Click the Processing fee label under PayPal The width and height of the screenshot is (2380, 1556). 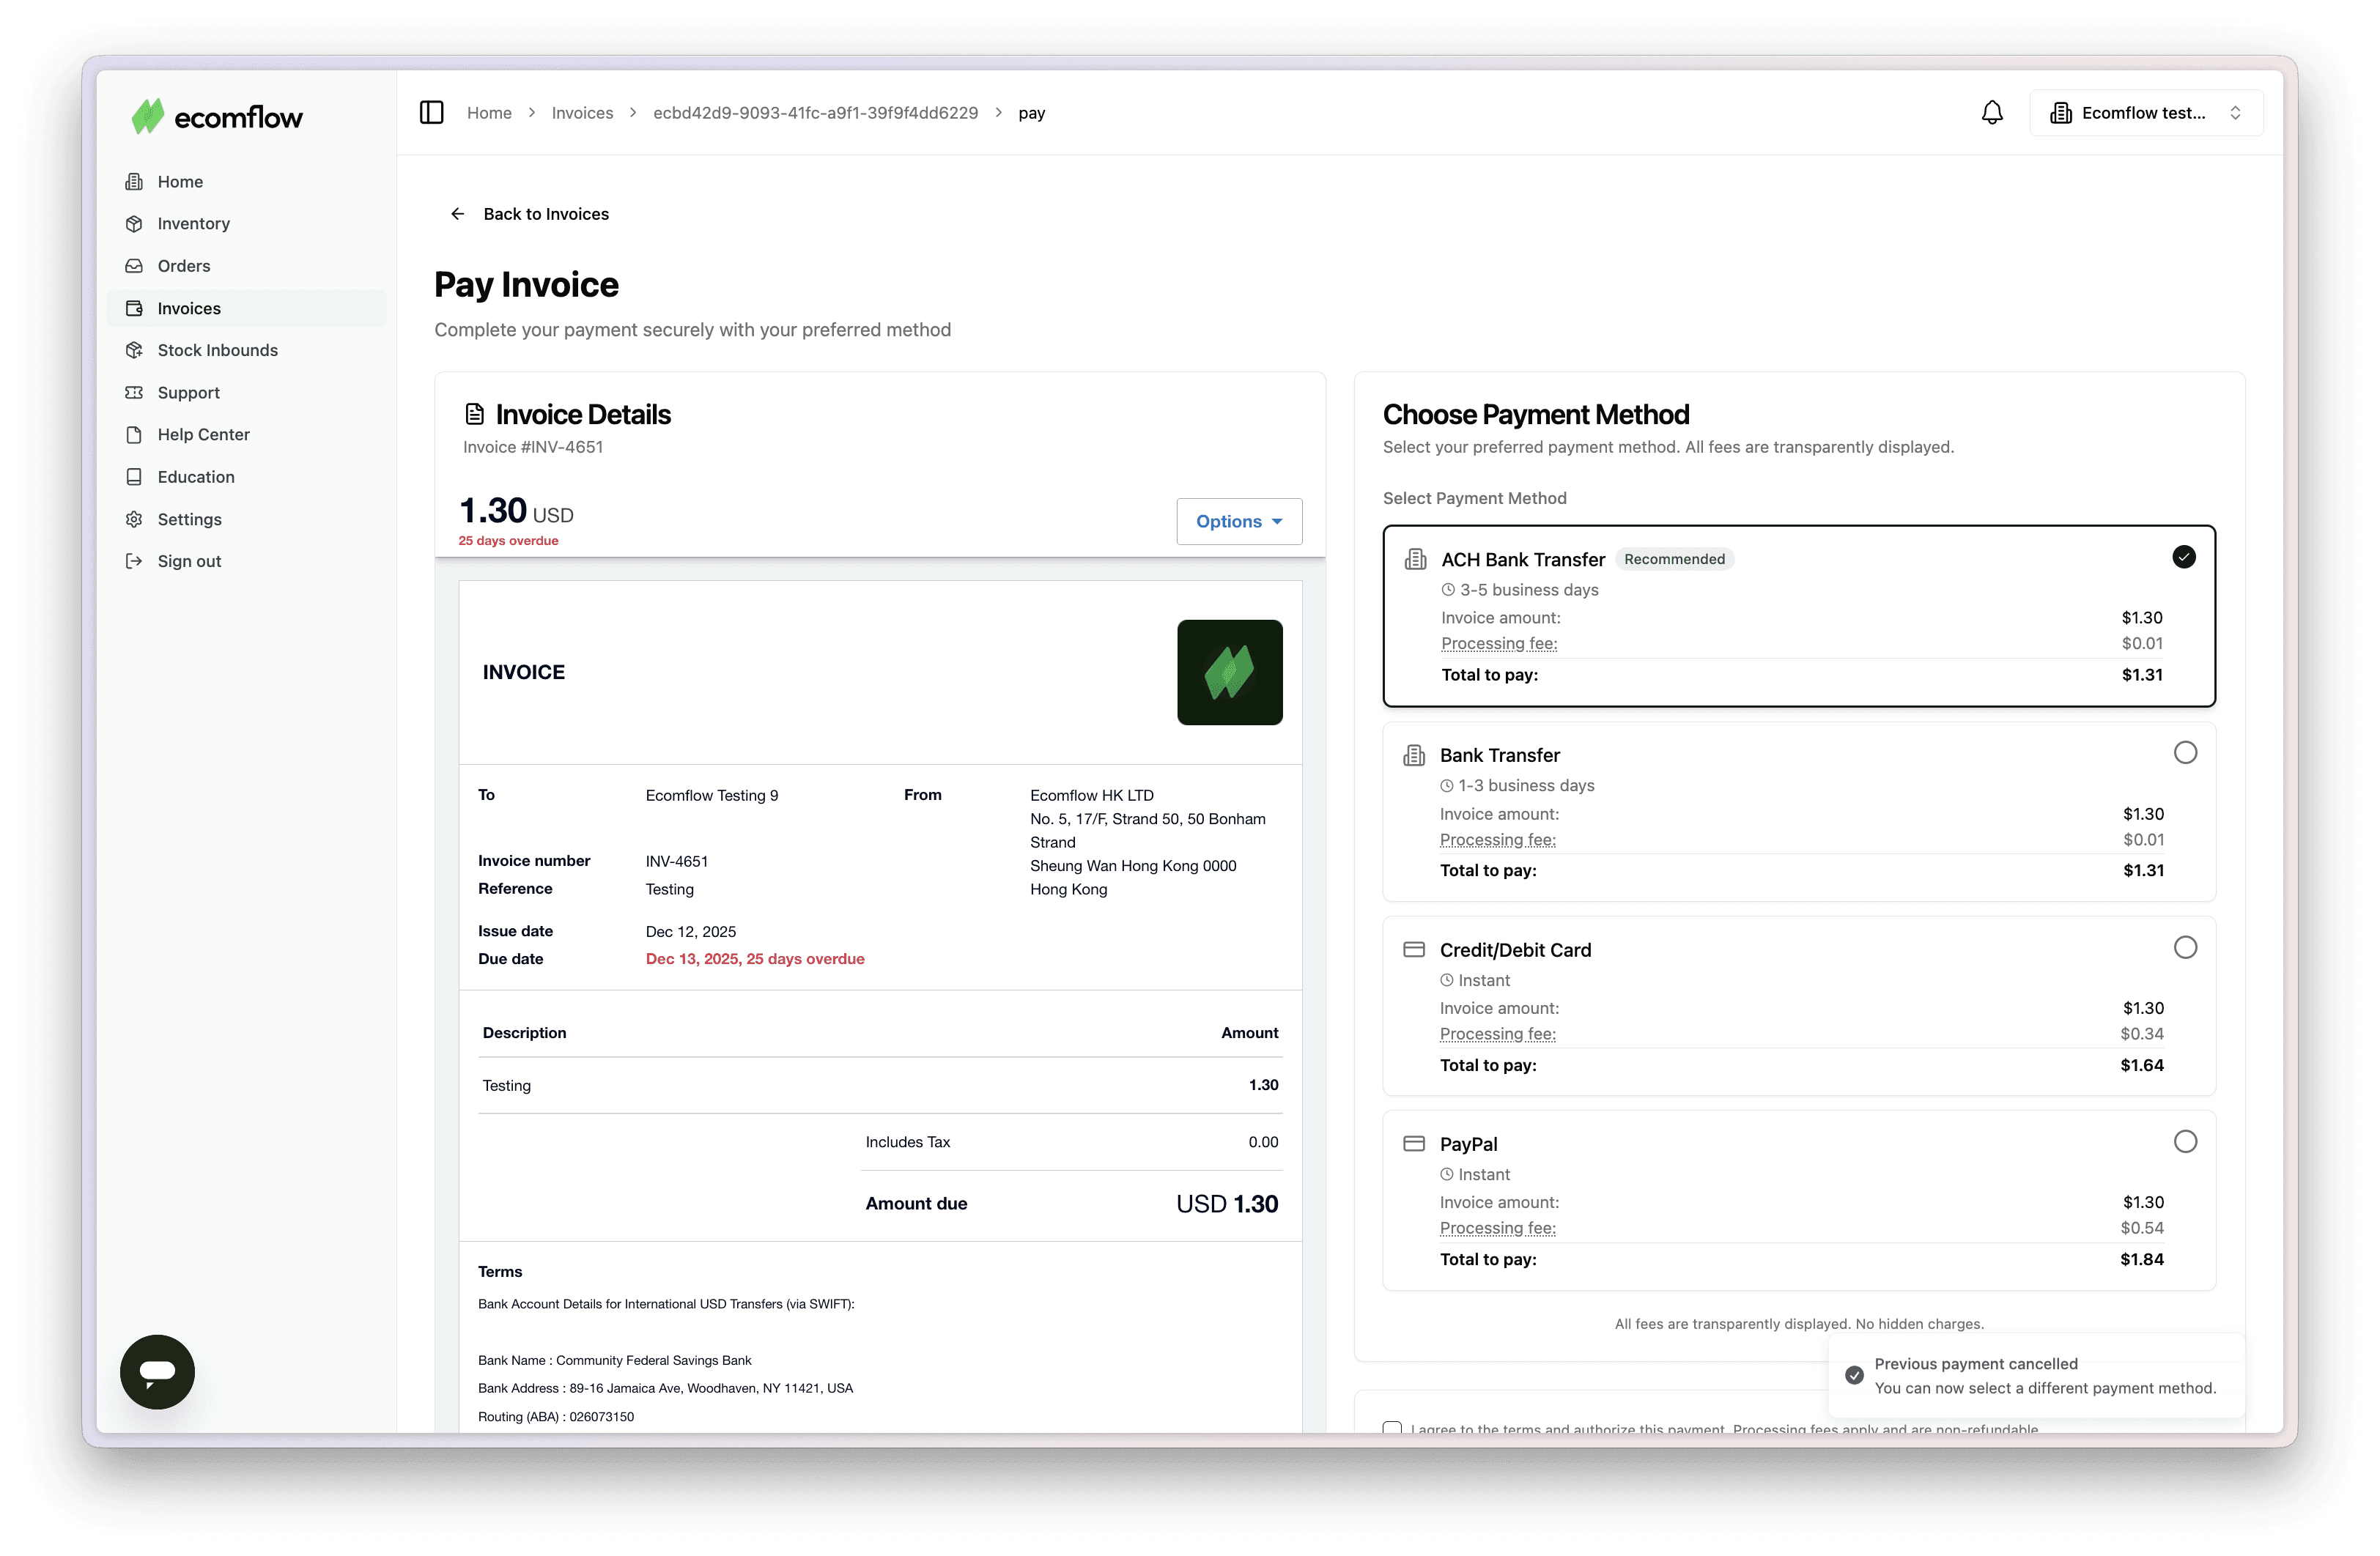(1497, 1228)
